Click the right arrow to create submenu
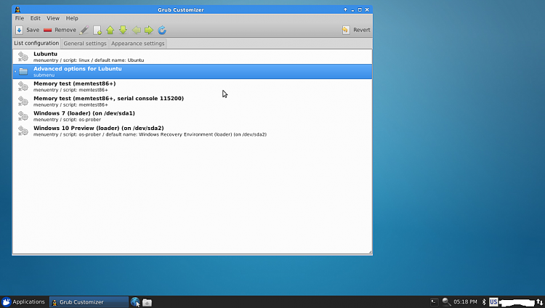Screen dimensions: 545x308 [149, 31]
